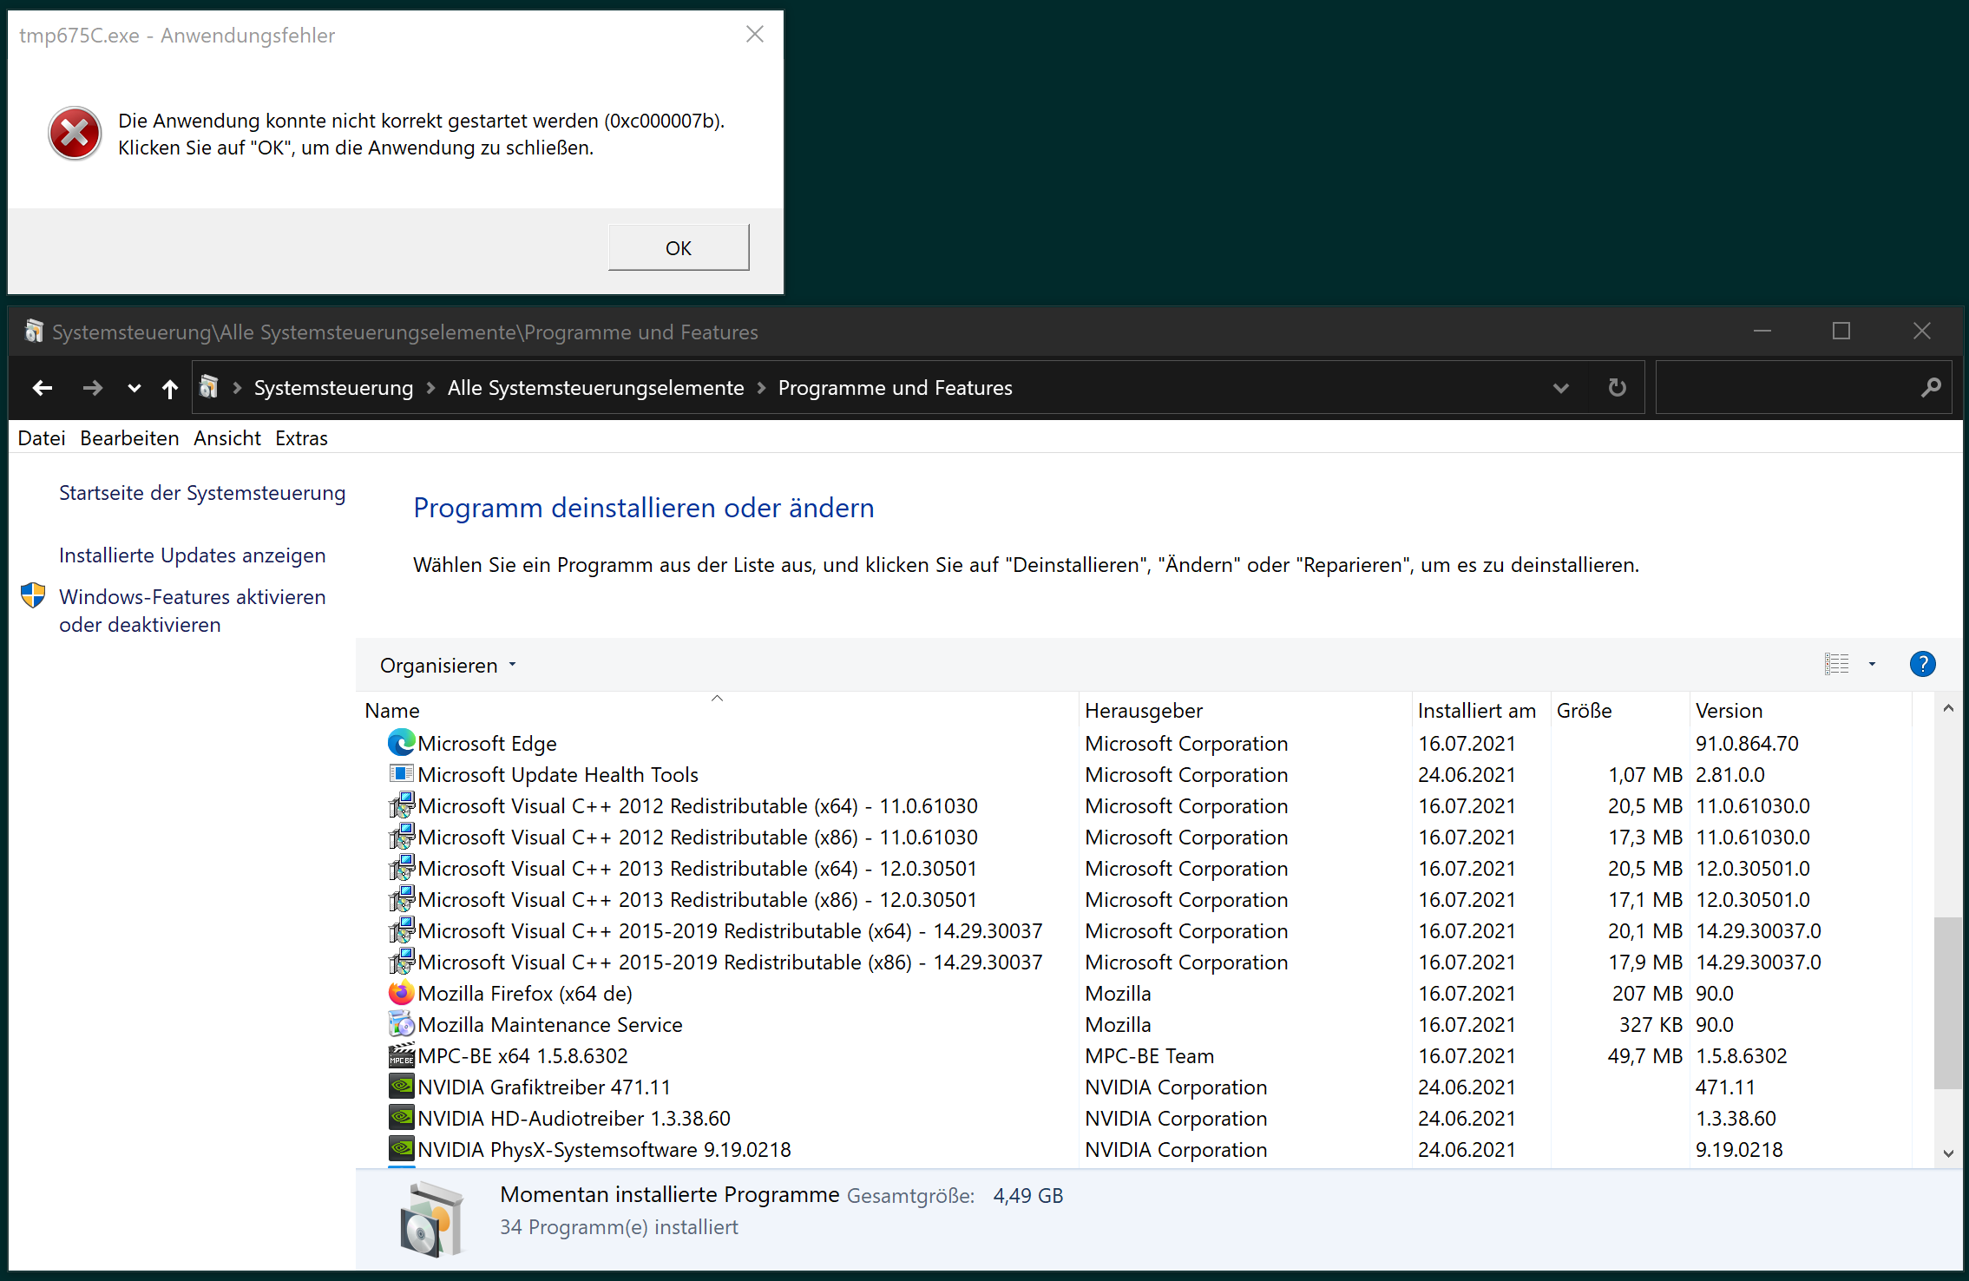Click the Microsoft Edge program icon

(400, 743)
